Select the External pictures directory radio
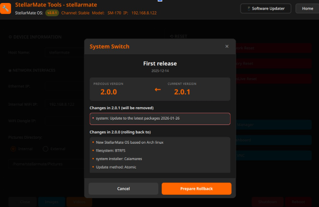This screenshot has width=319, height=207. coord(45,149)
